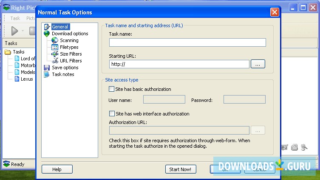The height and width of the screenshot is (180, 320).
Task: Select Models task in tree
Action: (x=28, y=72)
